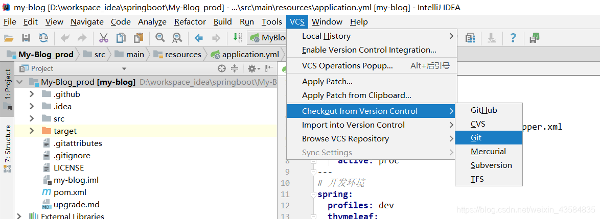Click the Cut scissors icon
The image size is (600, 219).
pos(104,38)
